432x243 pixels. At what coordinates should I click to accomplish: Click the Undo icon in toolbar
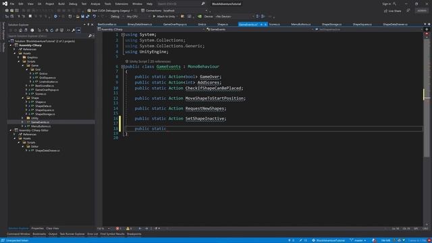(94, 16)
